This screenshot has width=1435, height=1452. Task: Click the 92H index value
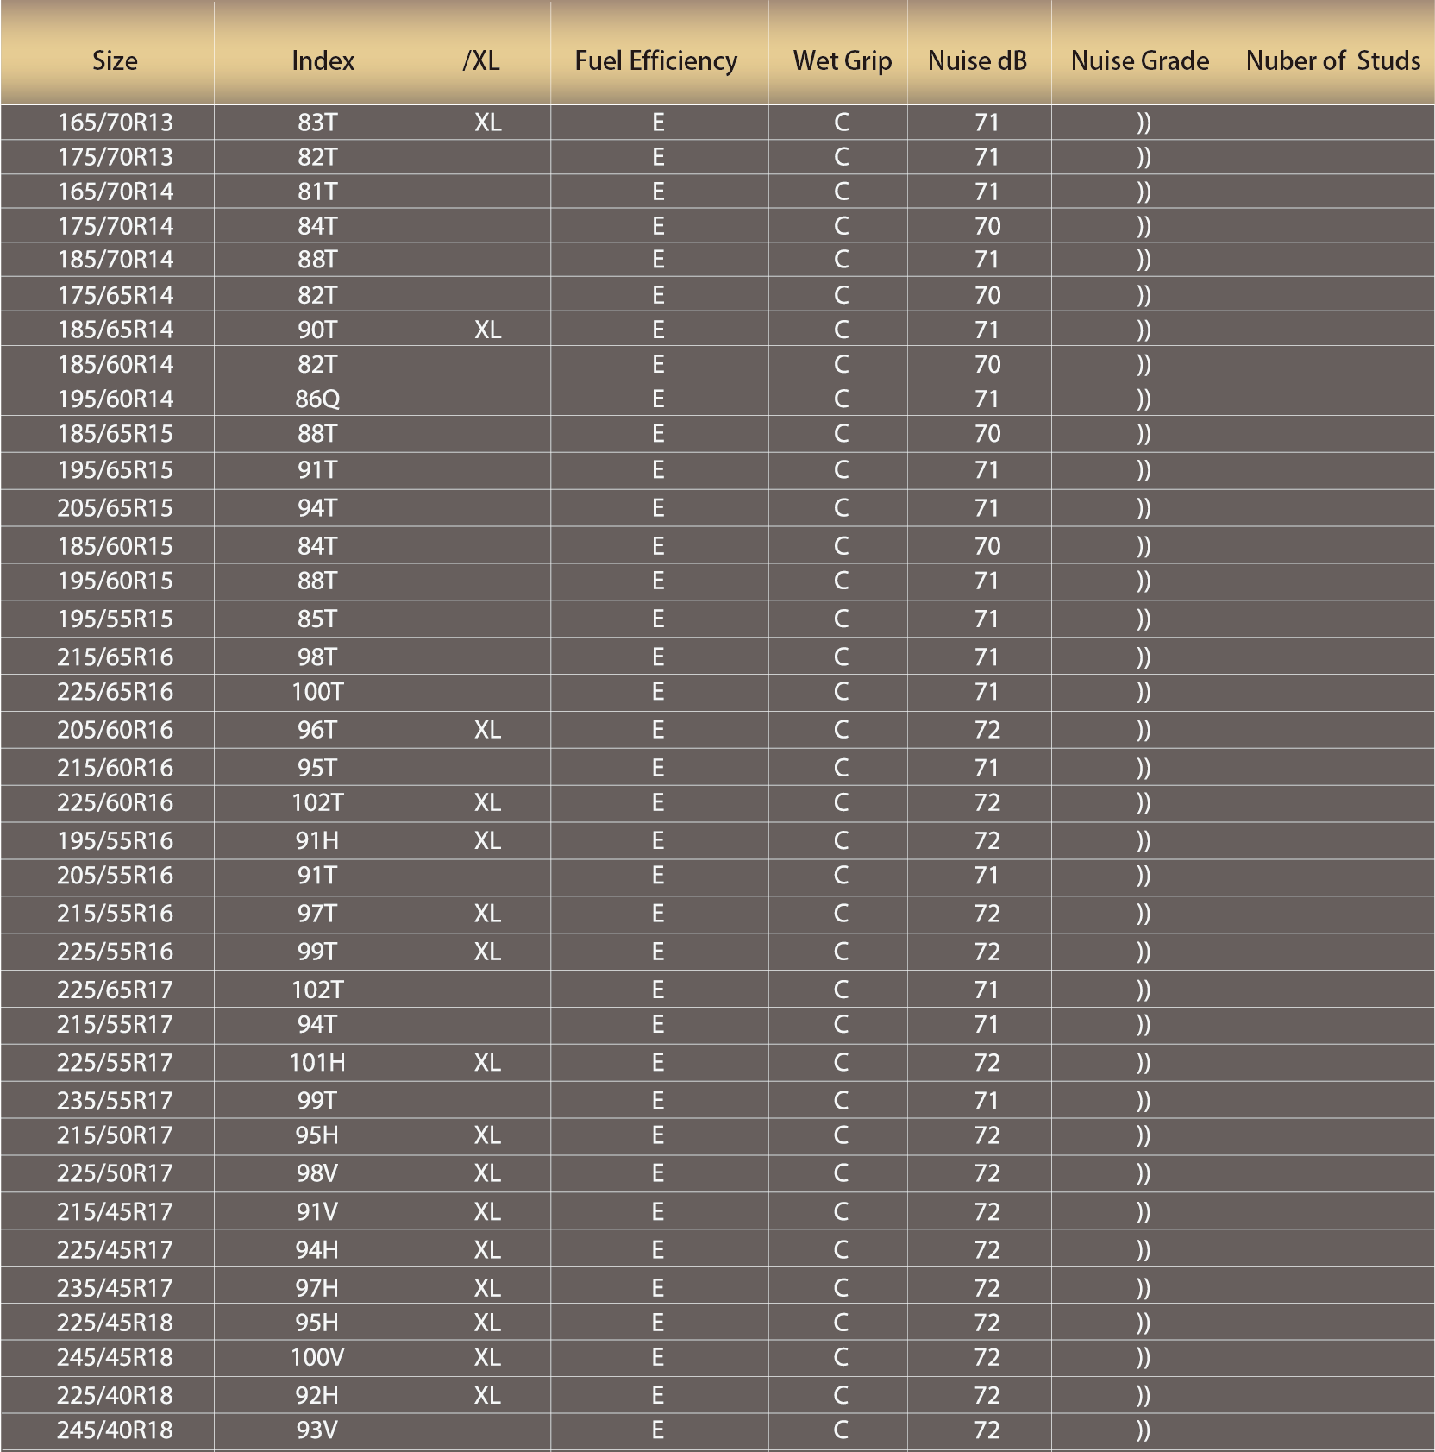click(317, 1395)
